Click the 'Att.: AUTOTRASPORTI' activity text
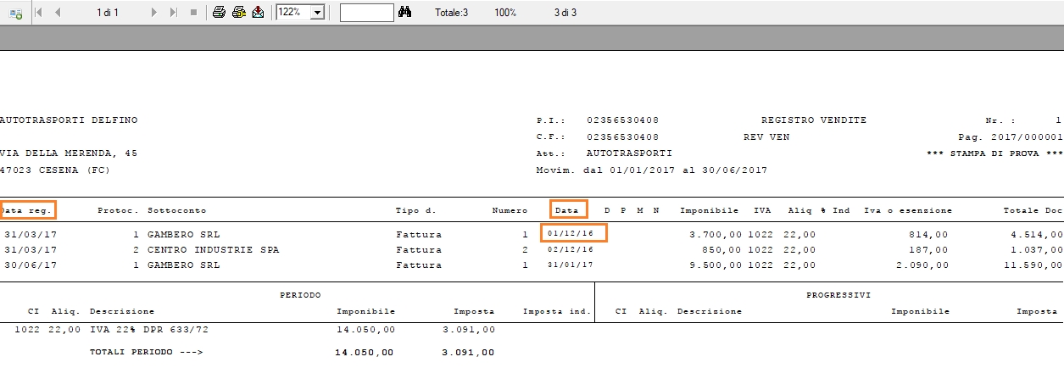1064x379 pixels. tap(604, 153)
